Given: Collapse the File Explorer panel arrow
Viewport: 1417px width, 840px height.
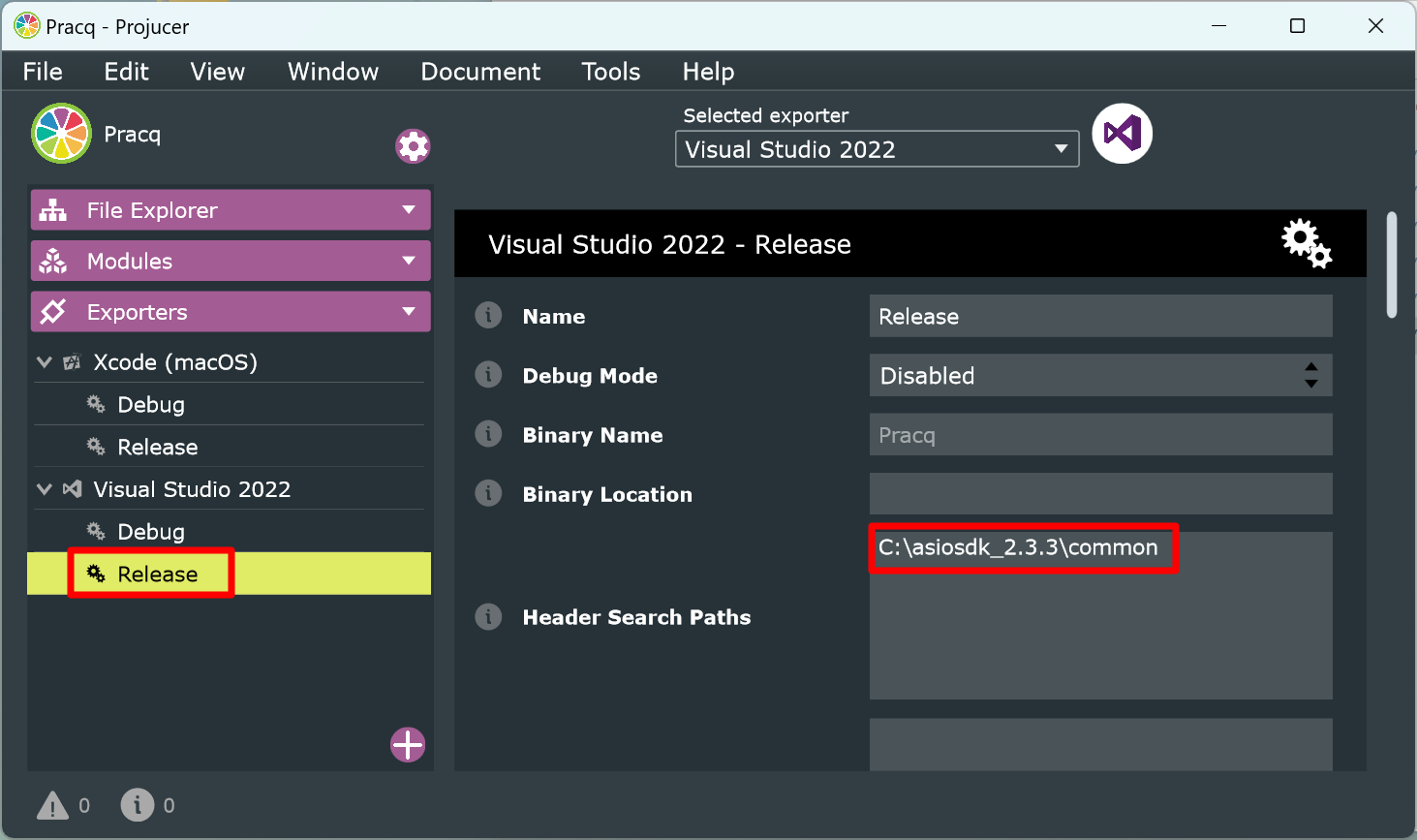Looking at the screenshot, I should pyautogui.click(x=409, y=210).
